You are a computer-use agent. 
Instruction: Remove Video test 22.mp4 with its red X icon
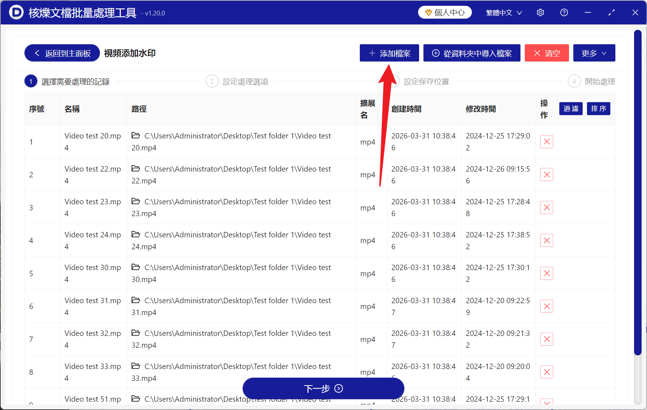[546, 174]
